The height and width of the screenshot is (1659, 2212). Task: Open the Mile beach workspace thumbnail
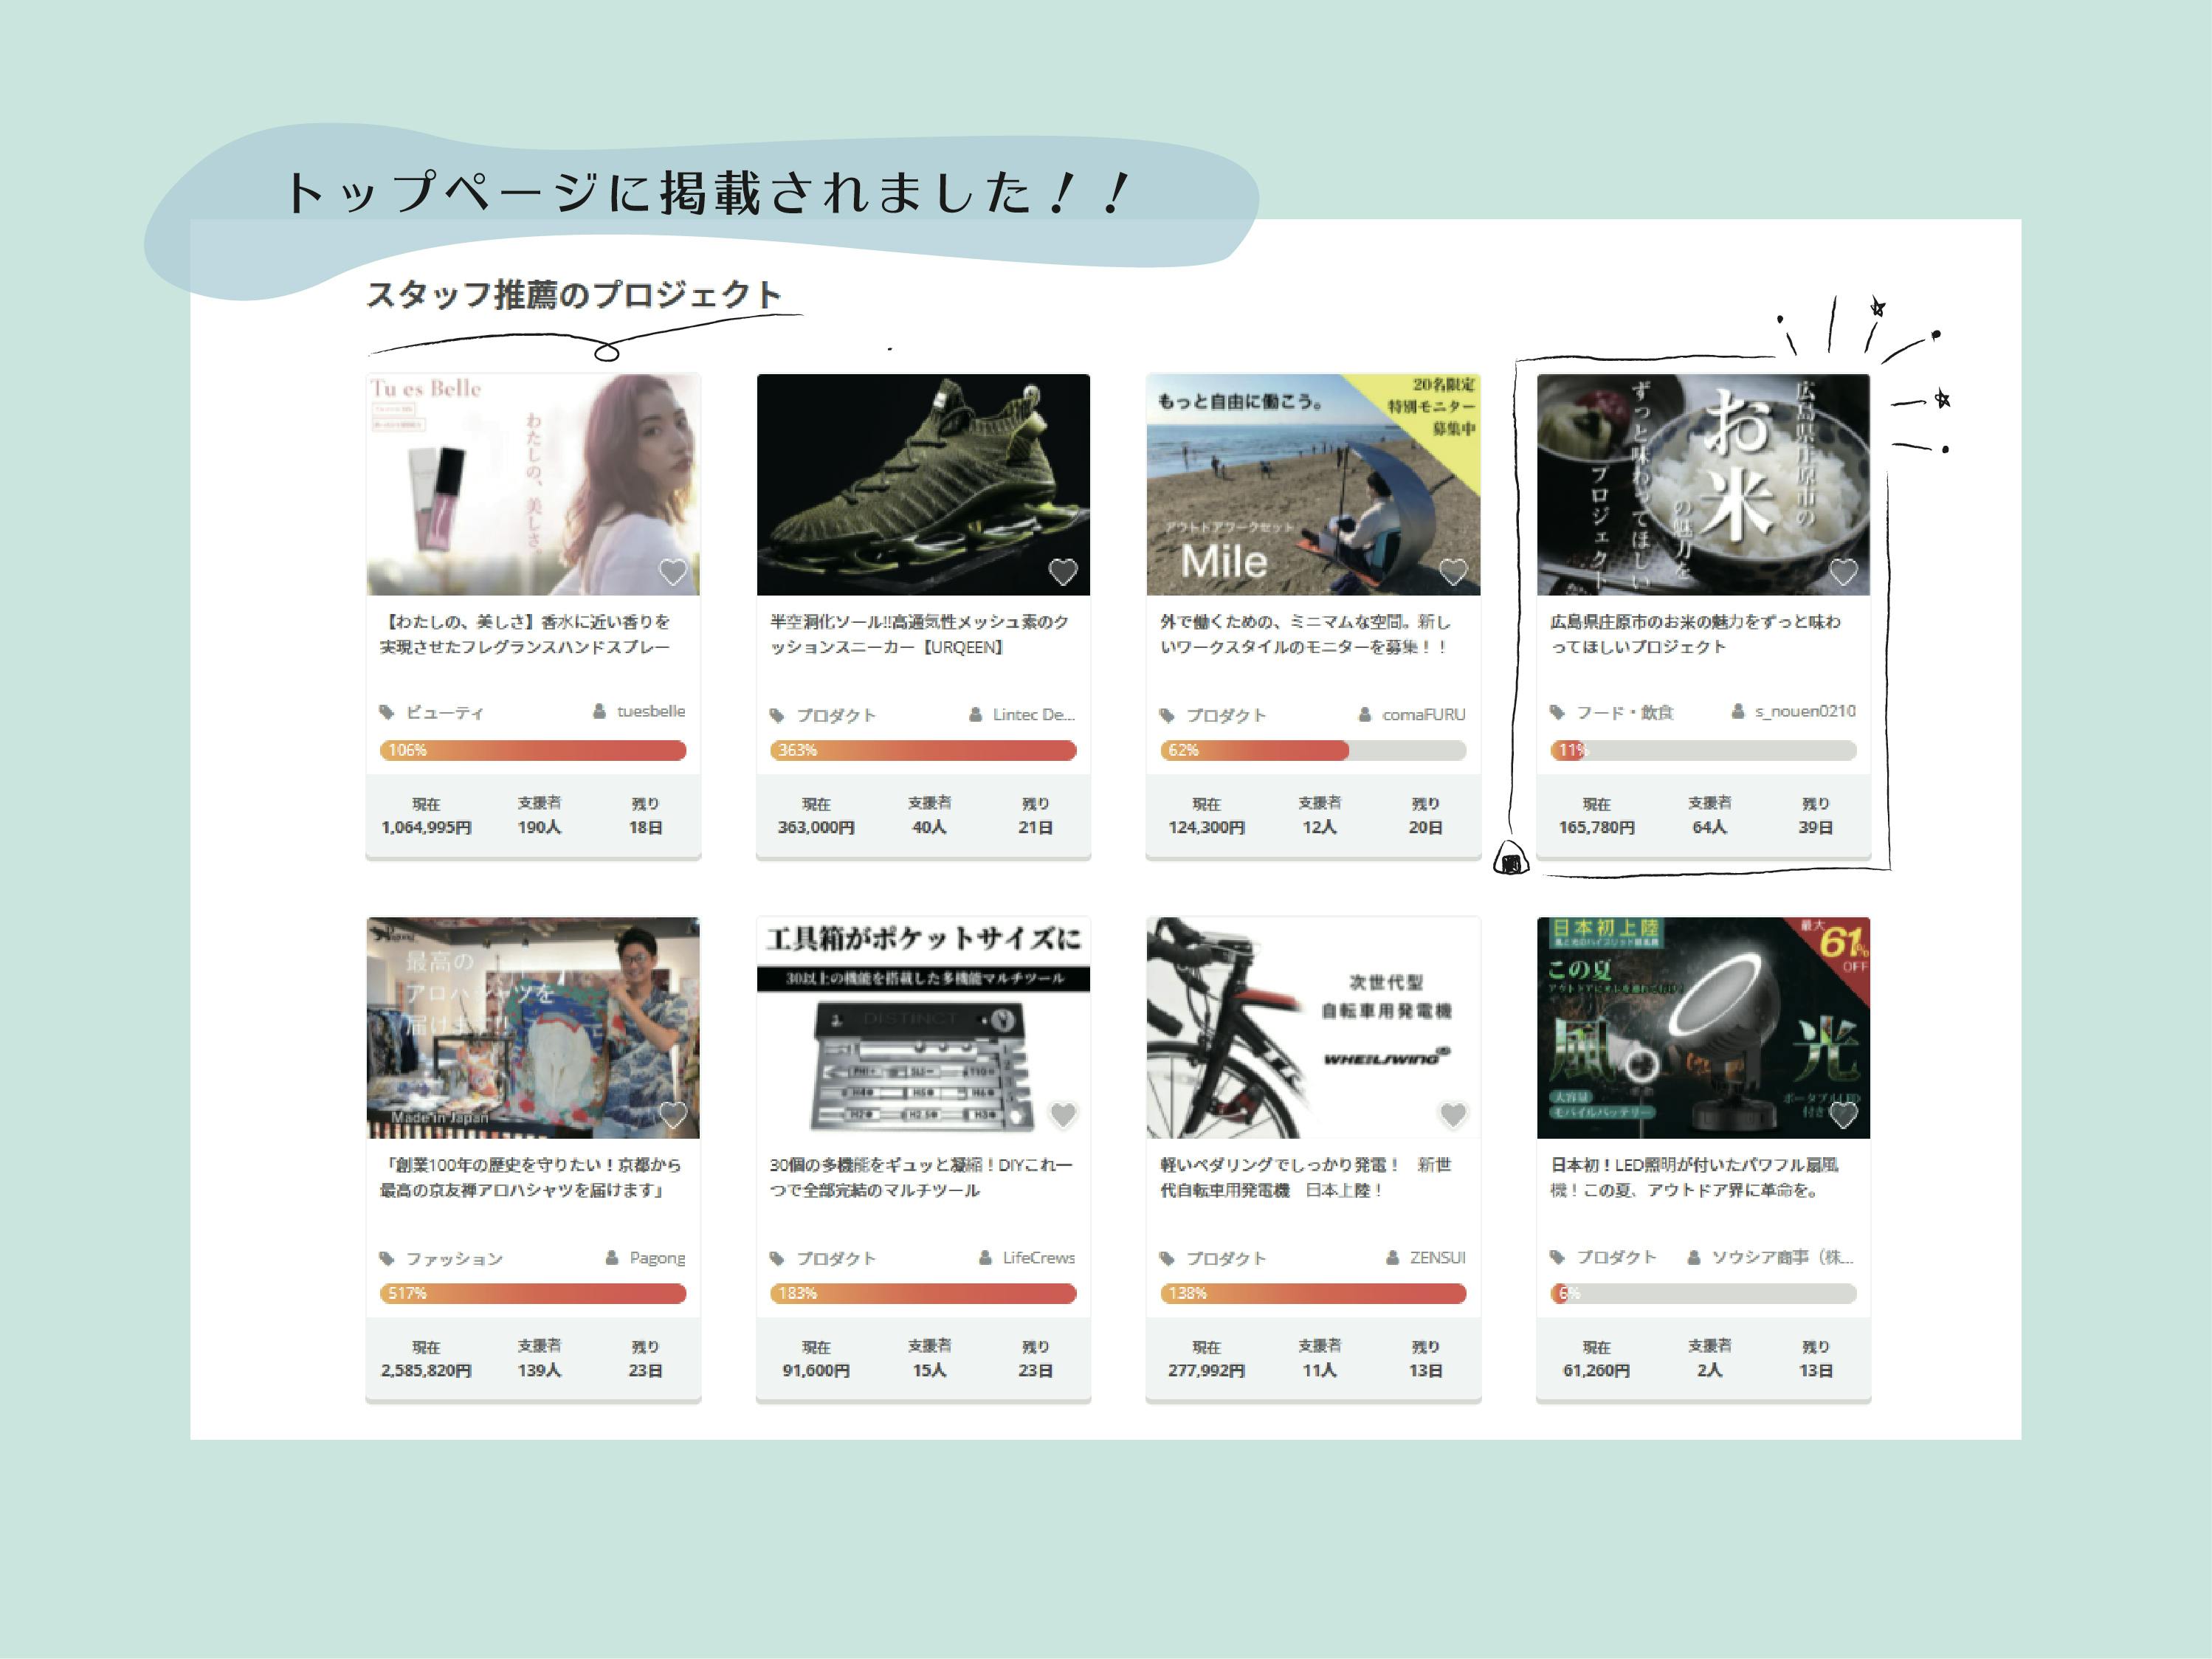coord(1312,484)
